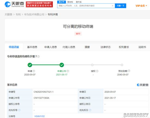Click the timeline date 2020-09-07 under 申请

[x=30, y=75]
